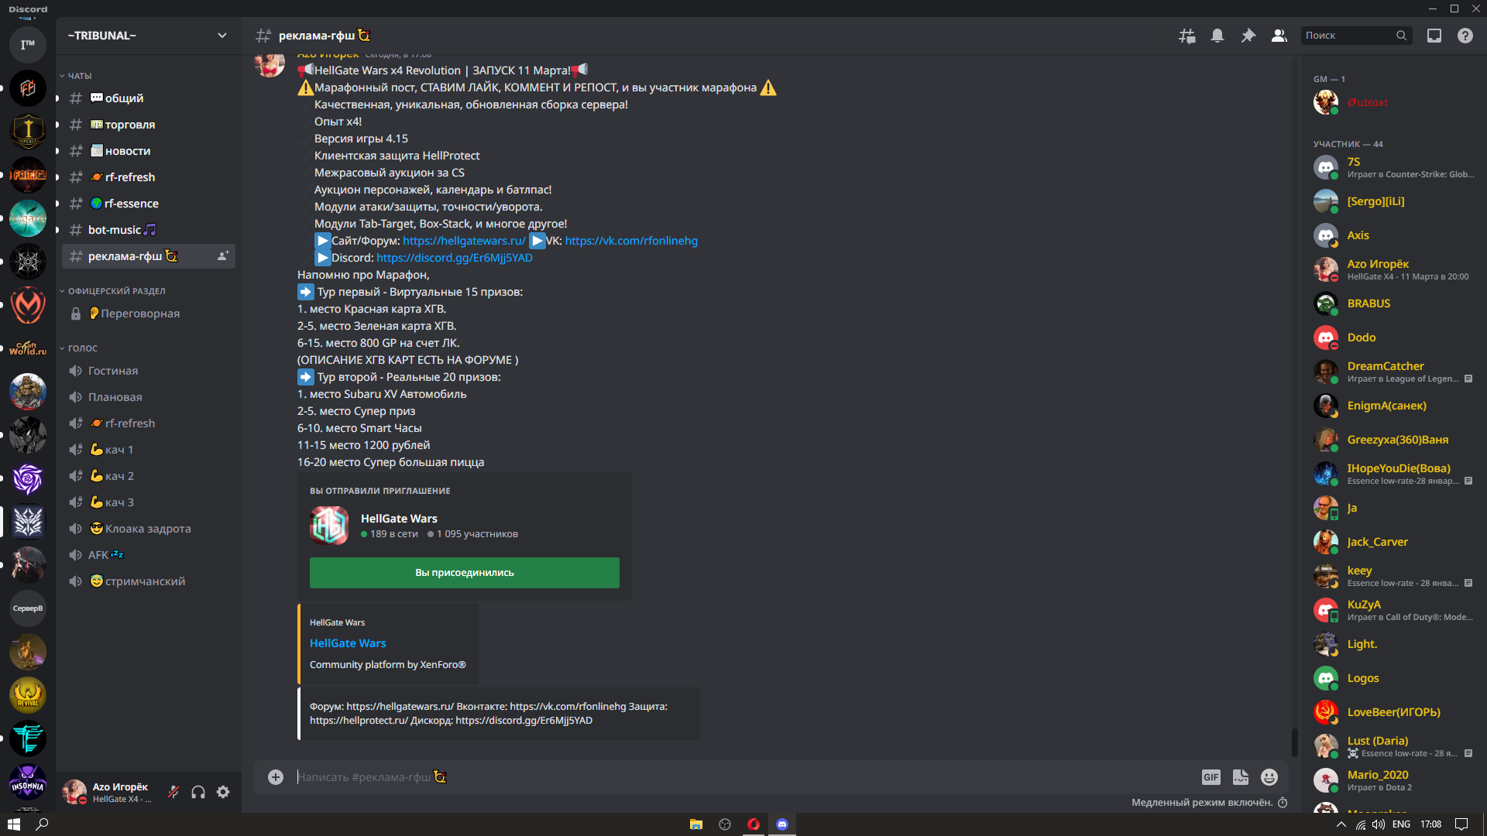Switch to the INSOMNIA server icon
The width and height of the screenshot is (1487, 836).
point(28,783)
